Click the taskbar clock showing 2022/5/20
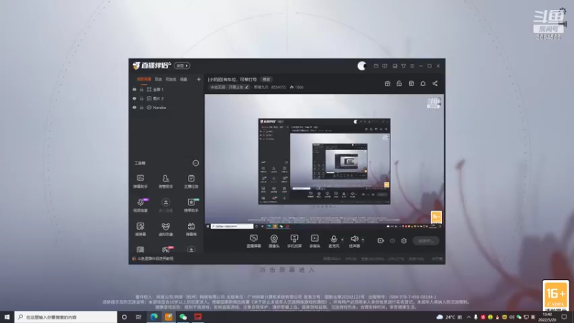This screenshot has width=574, height=323. coord(547,317)
